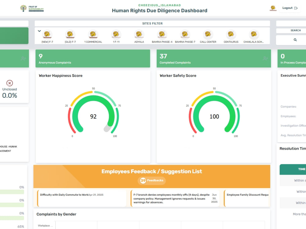Click the Companies: summary label
The image size is (306, 229).
289,107
